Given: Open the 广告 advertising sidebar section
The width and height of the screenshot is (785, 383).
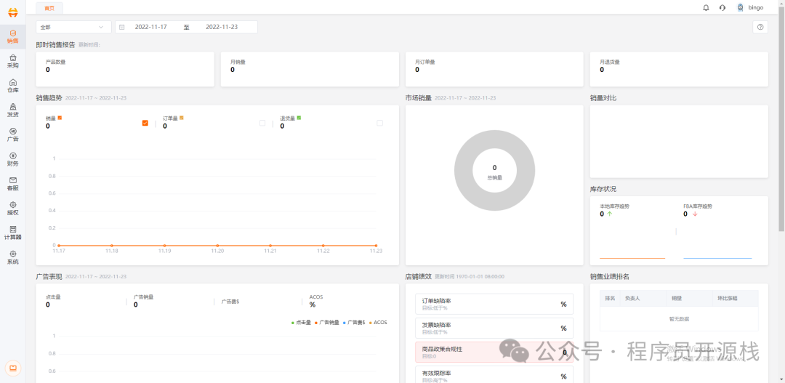Looking at the screenshot, I should [x=13, y=134].
